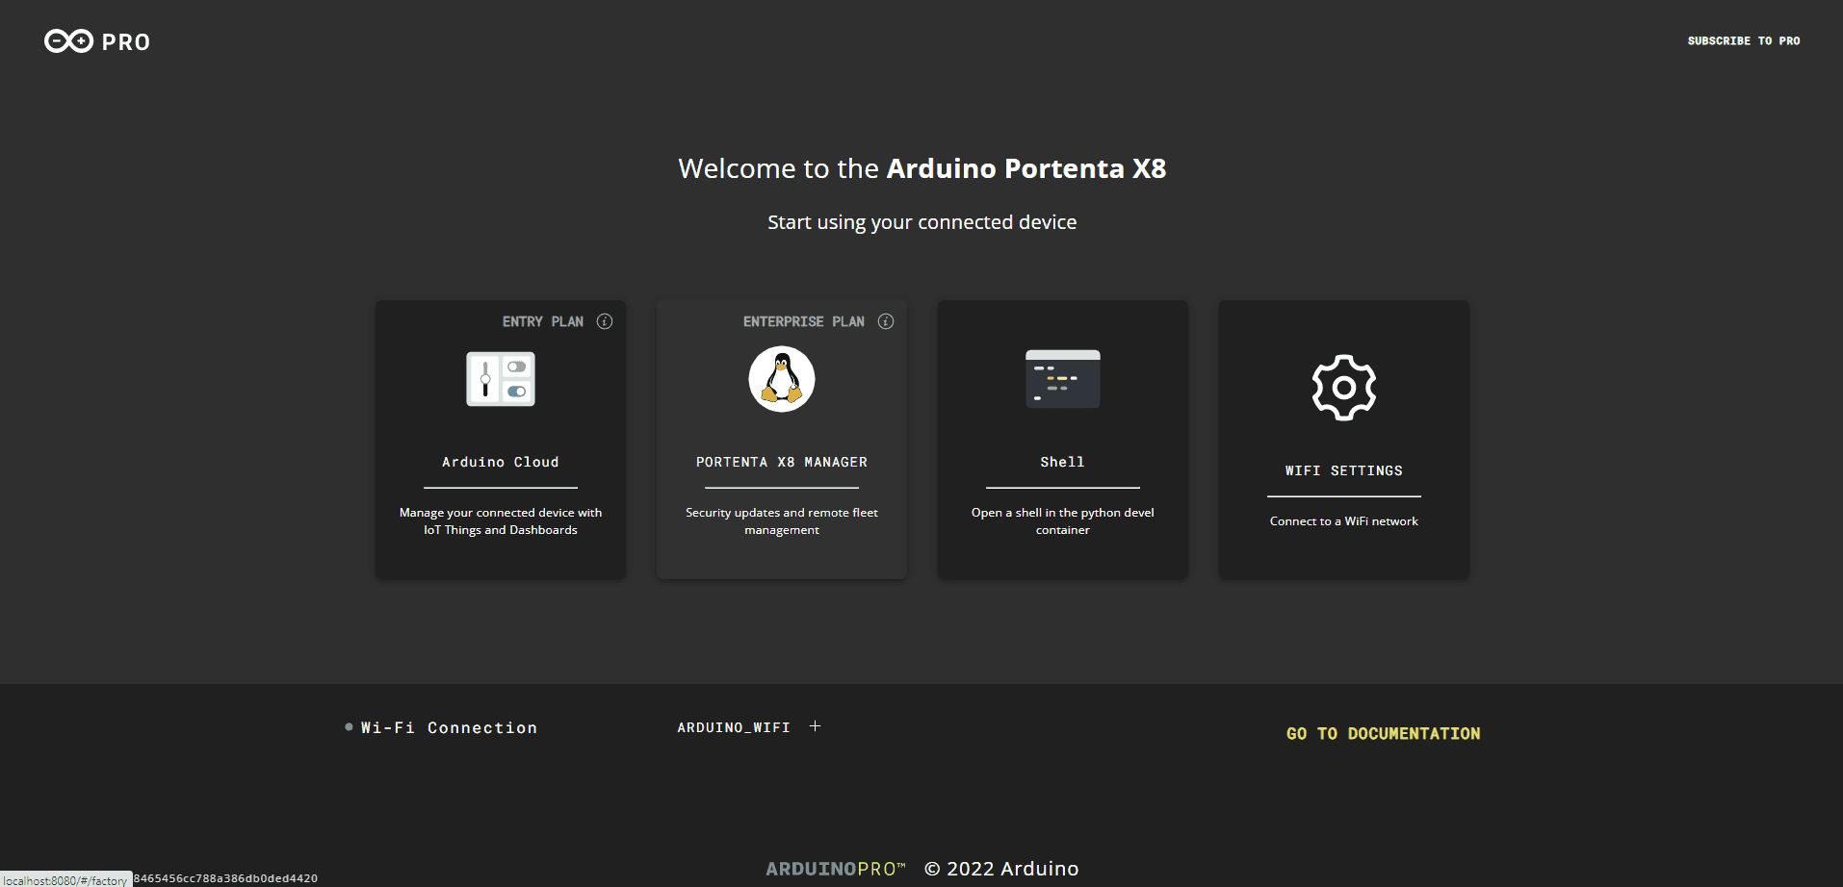This screenshot has width=1843, height=887.
Task: Click the Entry Plan label
Action: point(542,322)
